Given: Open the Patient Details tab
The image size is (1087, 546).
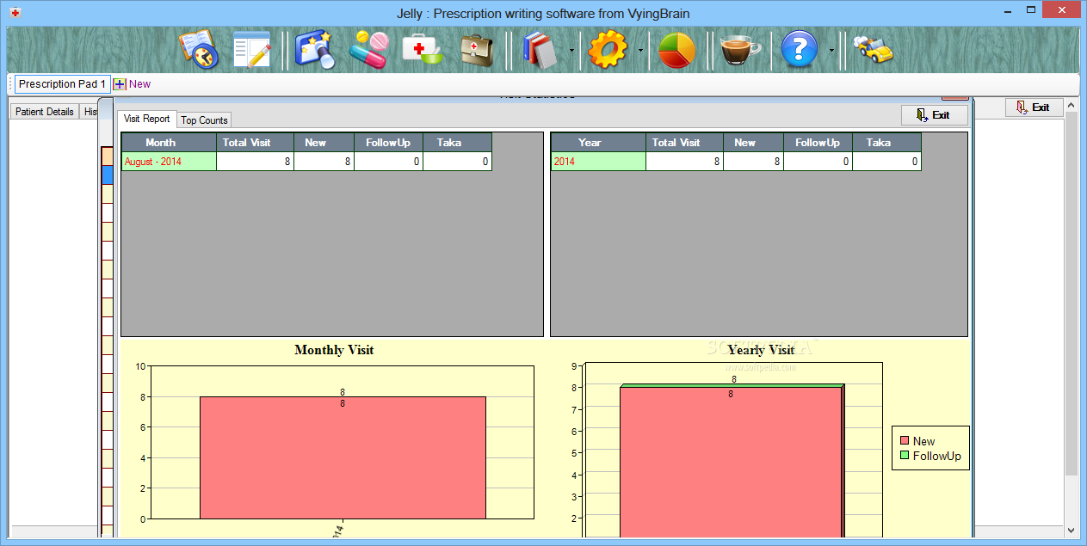Looking at the screenshot, I should tap(44, 112).
